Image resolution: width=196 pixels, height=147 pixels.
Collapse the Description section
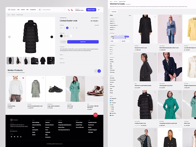62,47
